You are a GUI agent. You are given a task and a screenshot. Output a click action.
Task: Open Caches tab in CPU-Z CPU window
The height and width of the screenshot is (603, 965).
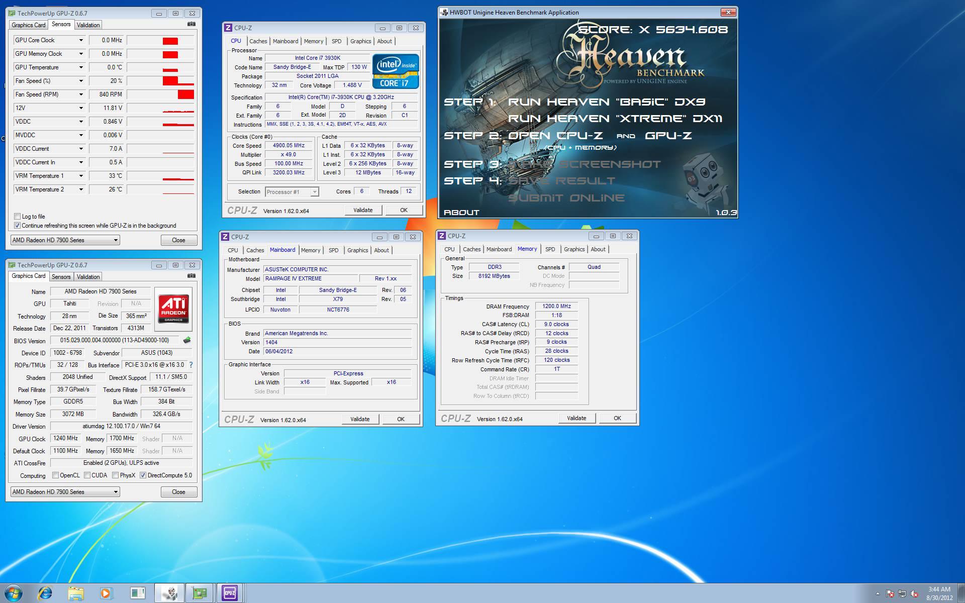tap(258, 41)
